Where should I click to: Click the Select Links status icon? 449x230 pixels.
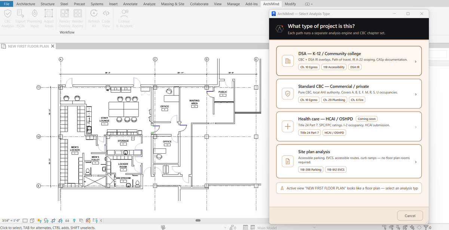coord(384,227)
